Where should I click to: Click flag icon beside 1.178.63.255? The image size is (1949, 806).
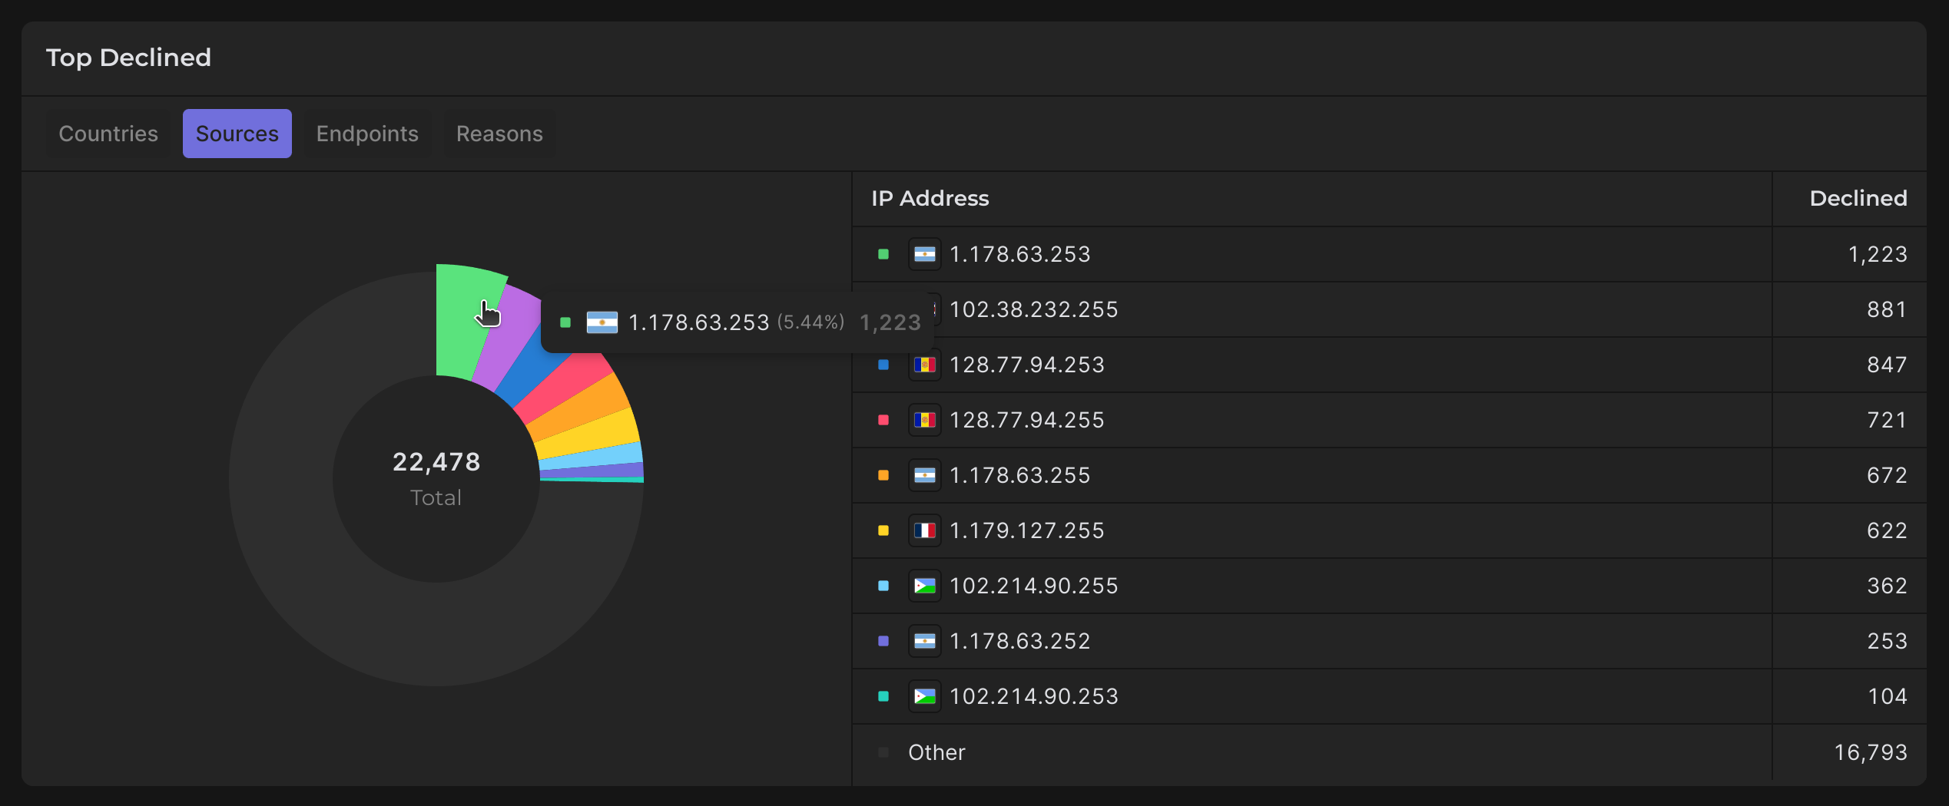[924, 475]
